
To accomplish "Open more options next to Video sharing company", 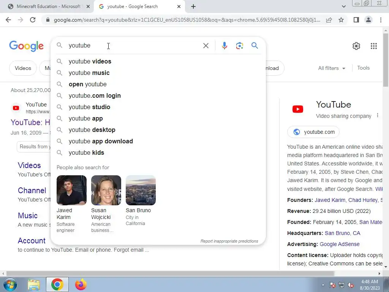I will coord(377,116).
